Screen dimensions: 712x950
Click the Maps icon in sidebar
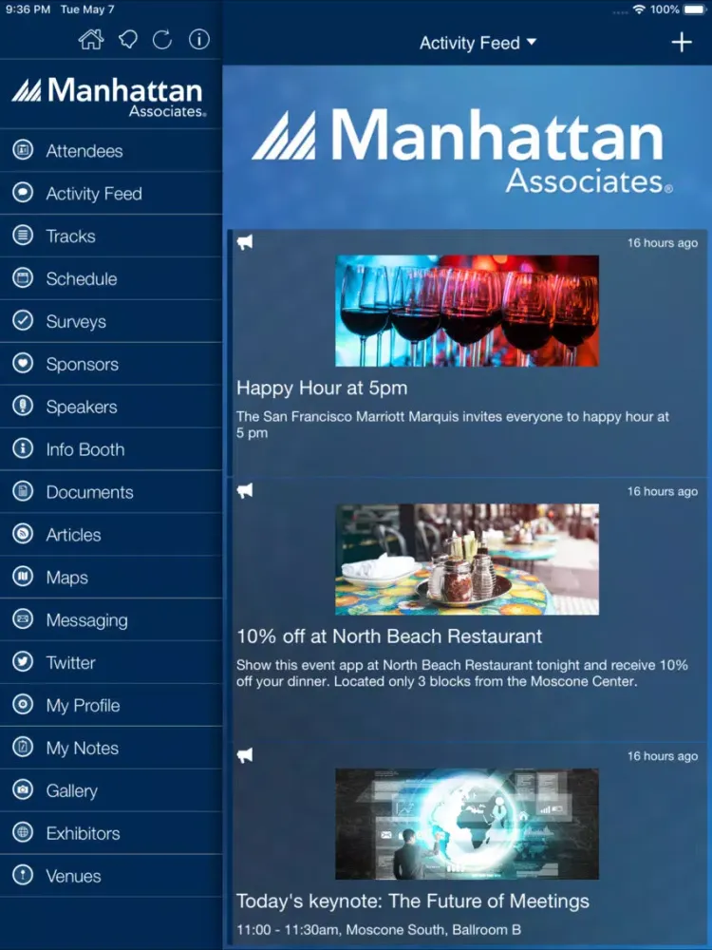23,577
